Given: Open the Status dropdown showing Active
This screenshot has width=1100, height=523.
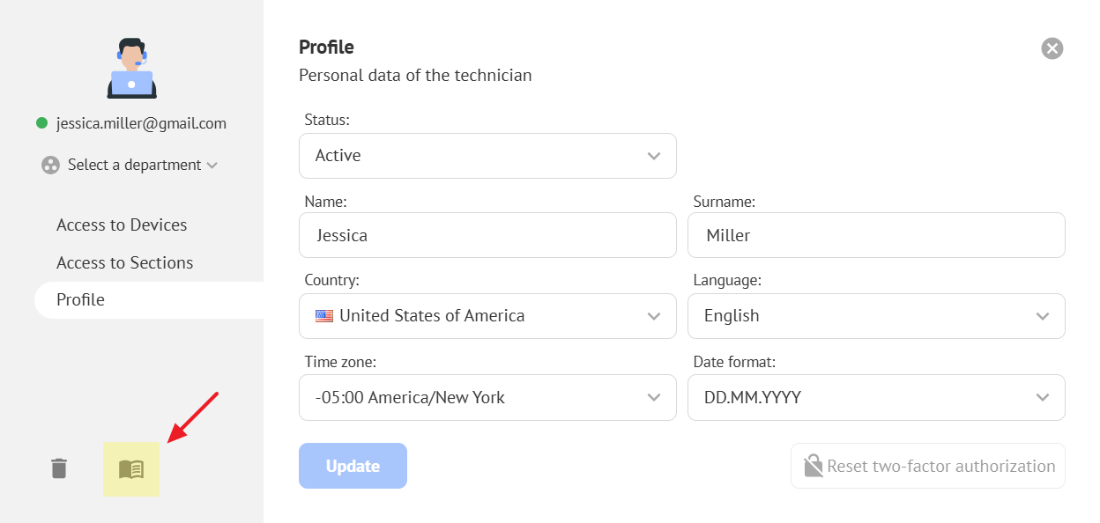Looking at the screenshot, I should tap(487, 156).
